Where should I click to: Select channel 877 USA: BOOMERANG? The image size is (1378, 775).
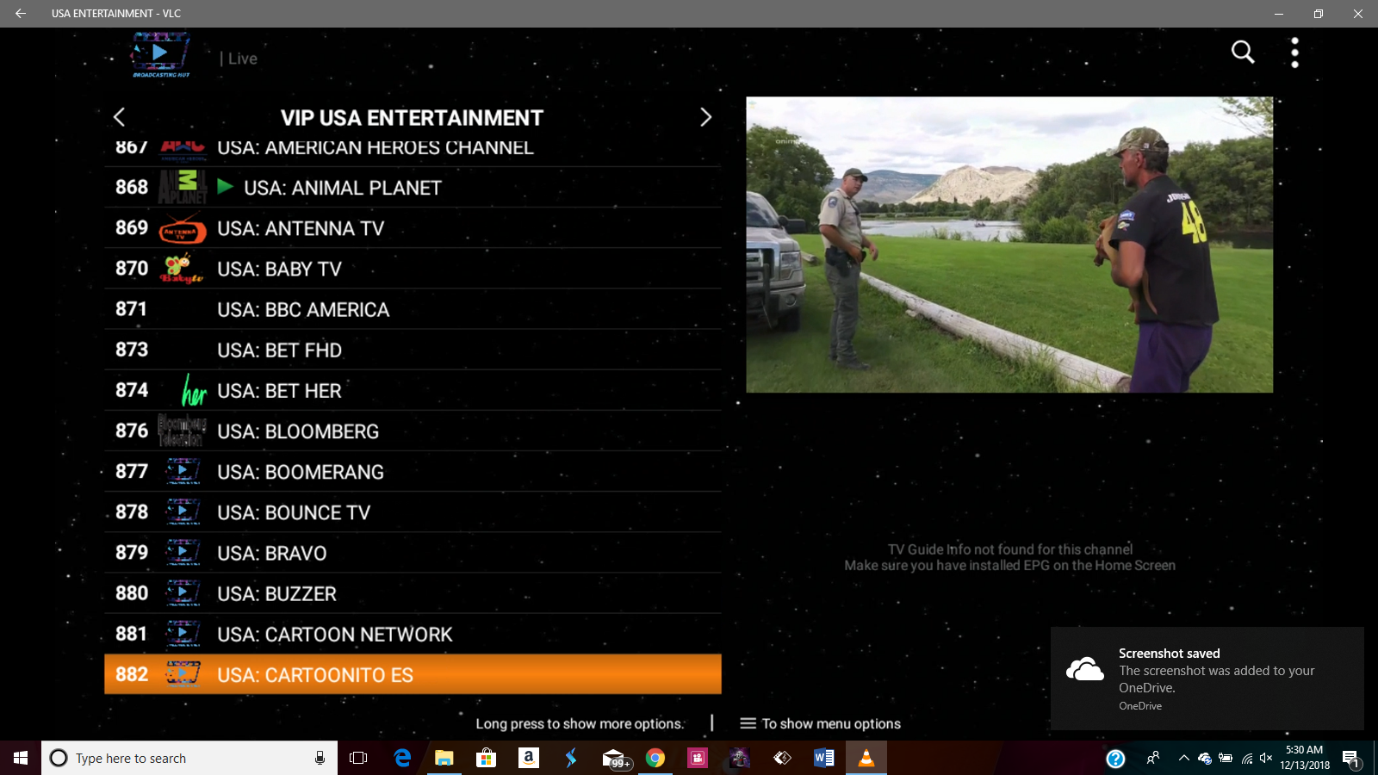tap(413, 471)
